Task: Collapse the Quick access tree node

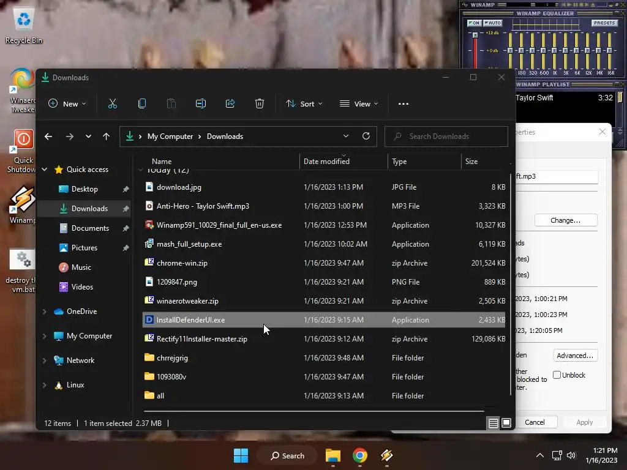Action: (44, 170)
